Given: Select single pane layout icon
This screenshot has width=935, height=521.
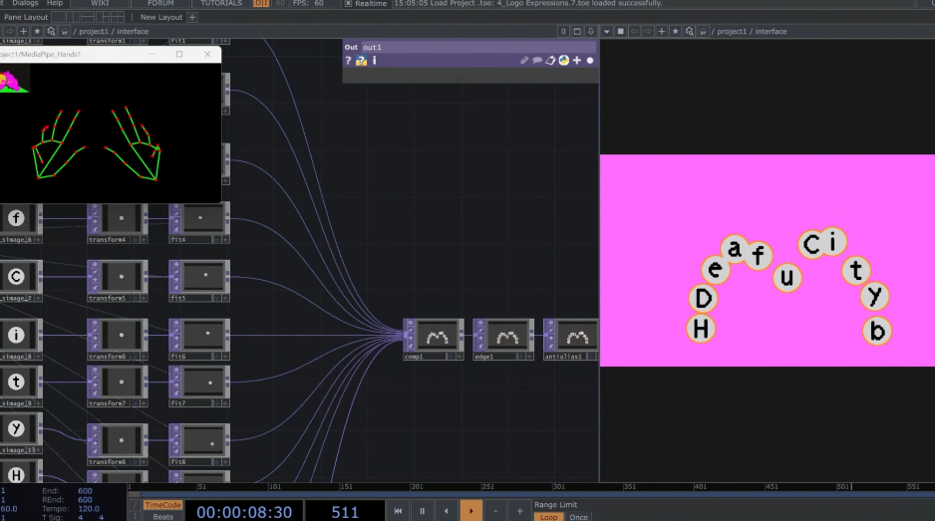Looking at the screenshot, I should (58, 17).
